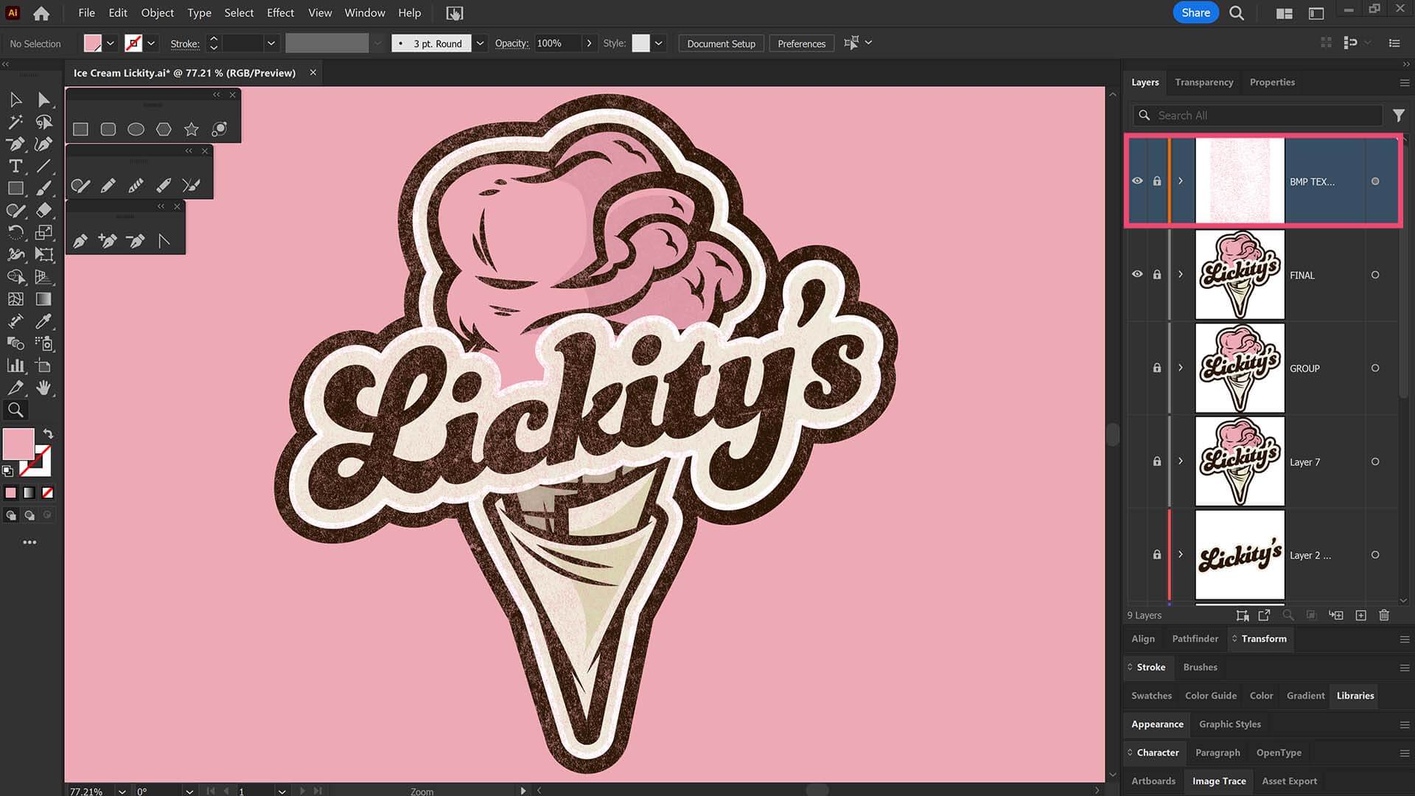Select the Anchor Point tool in floating panel
1415x796 pixels.
(x=164, y=240)
